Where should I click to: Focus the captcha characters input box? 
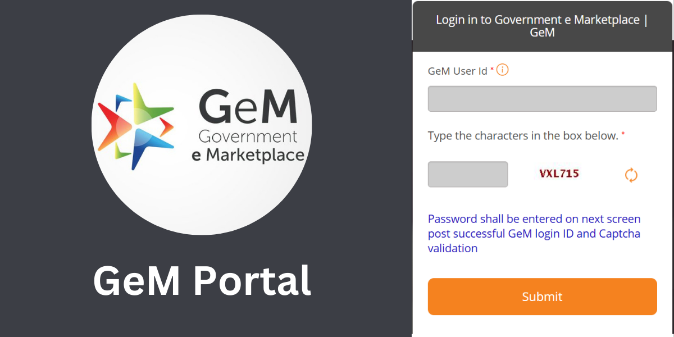coord(468,175)
